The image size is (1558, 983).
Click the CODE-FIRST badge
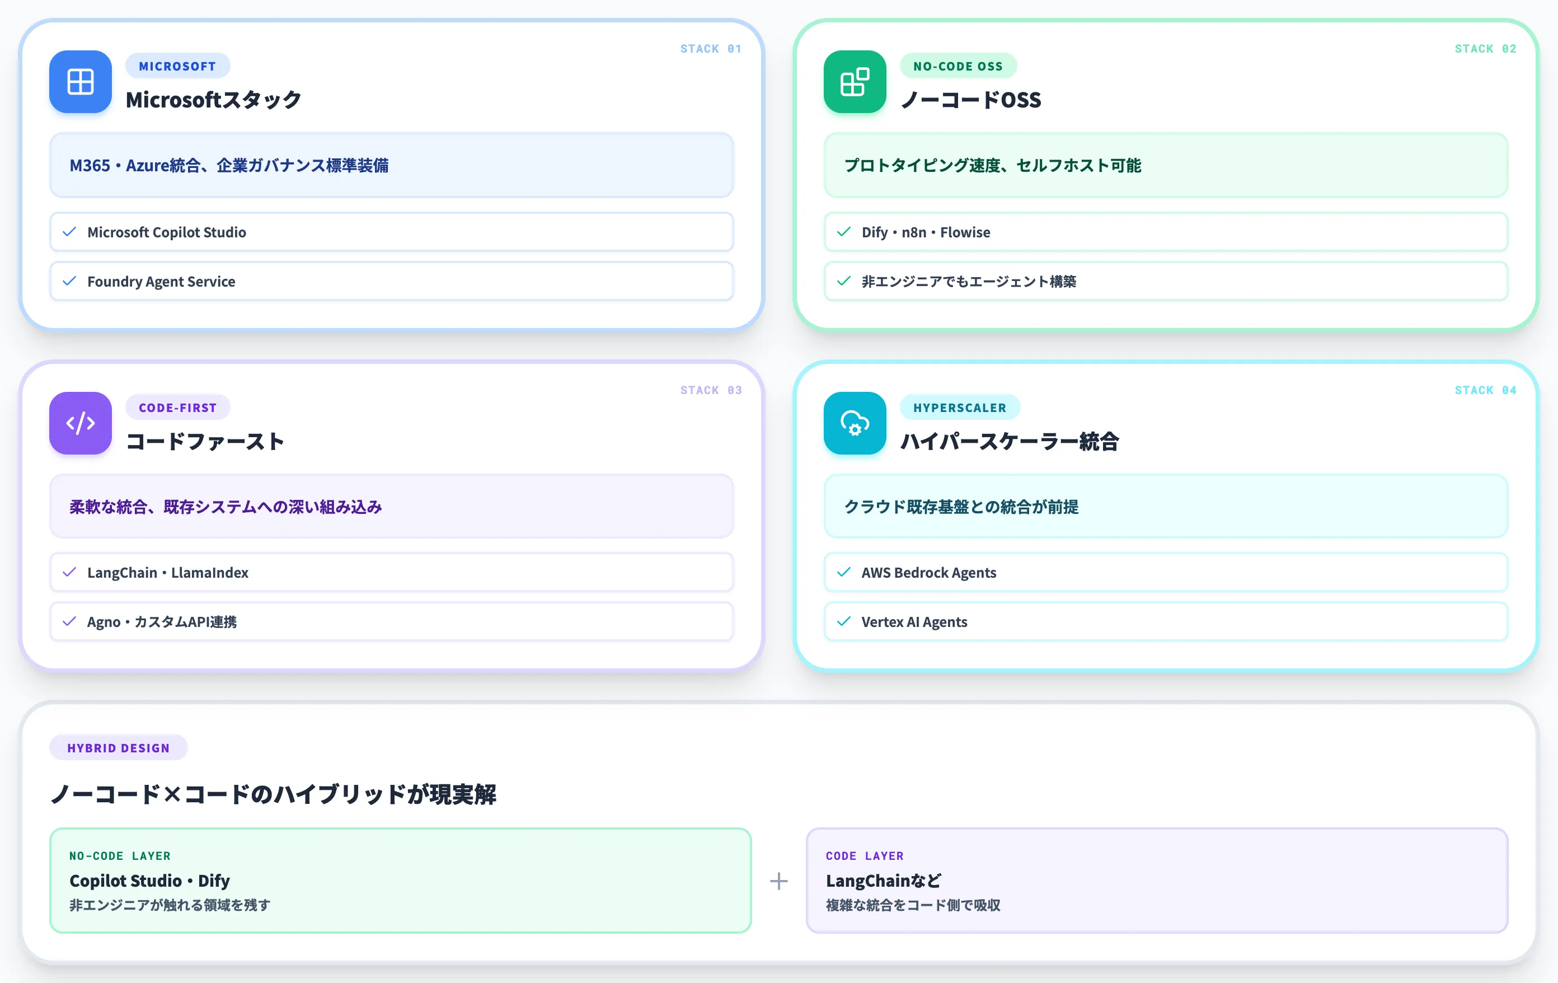click(178, 408)
